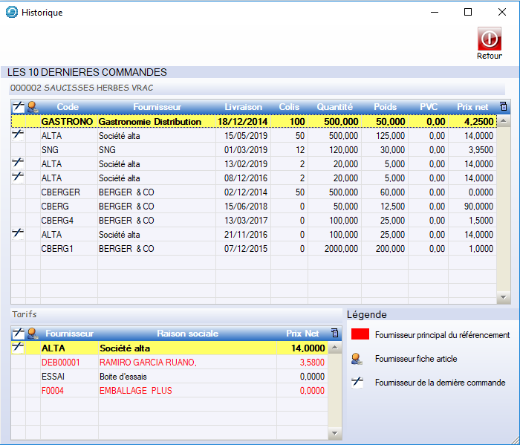
Task: Select the GASTRONO Gastronomie Distribution row
Action: click(149, 121)
